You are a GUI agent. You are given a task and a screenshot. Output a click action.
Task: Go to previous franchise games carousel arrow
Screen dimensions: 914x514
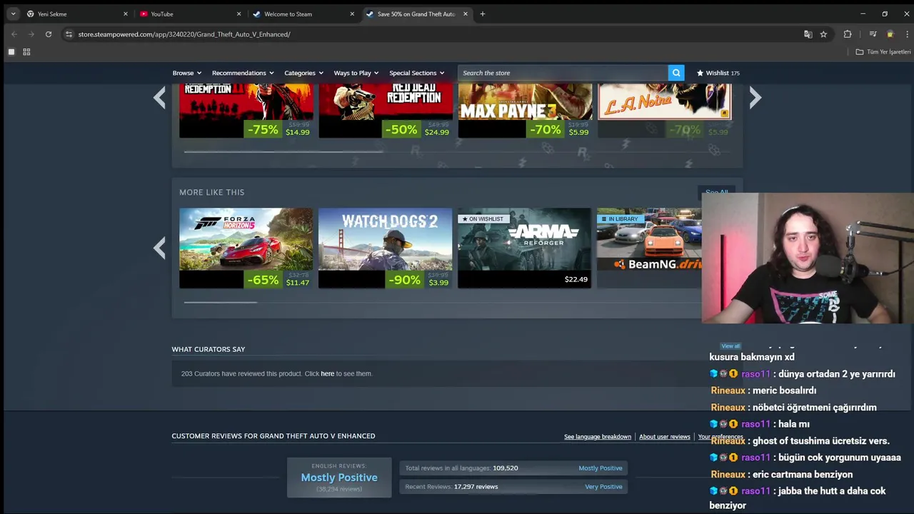point(159,99)
